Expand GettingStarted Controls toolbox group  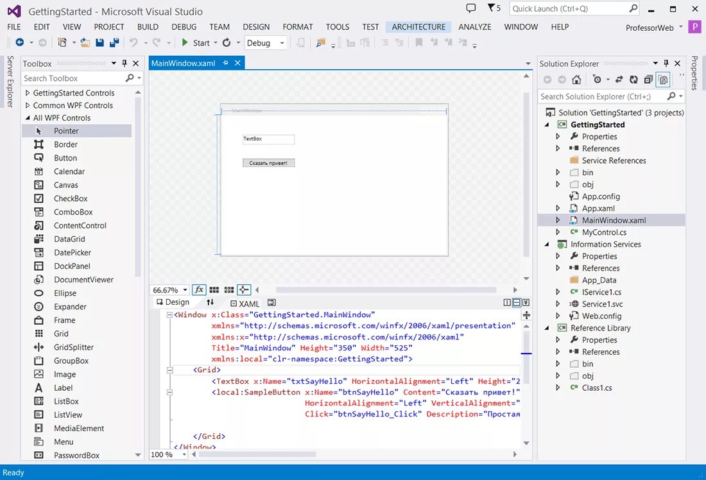28,93
